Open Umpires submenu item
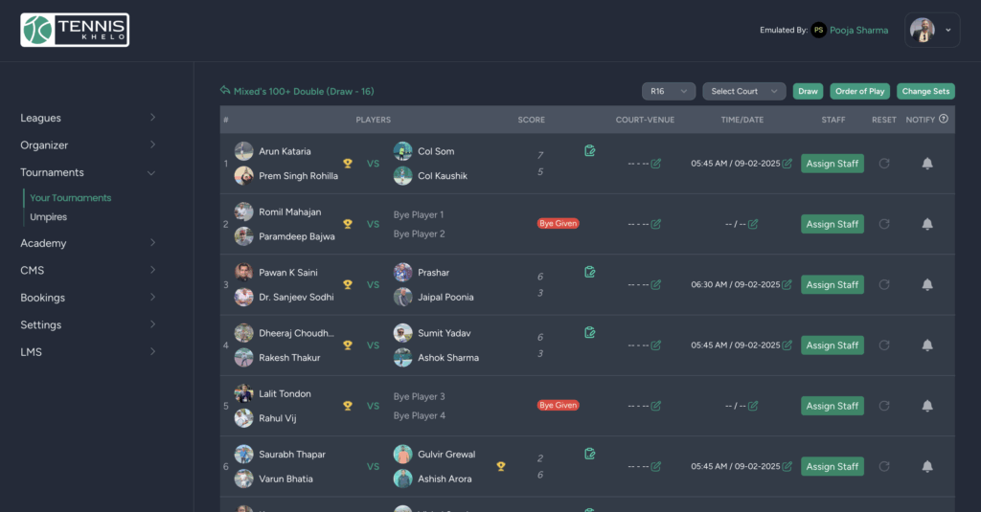Screen dimensions: 981x512 coord(48,217)
